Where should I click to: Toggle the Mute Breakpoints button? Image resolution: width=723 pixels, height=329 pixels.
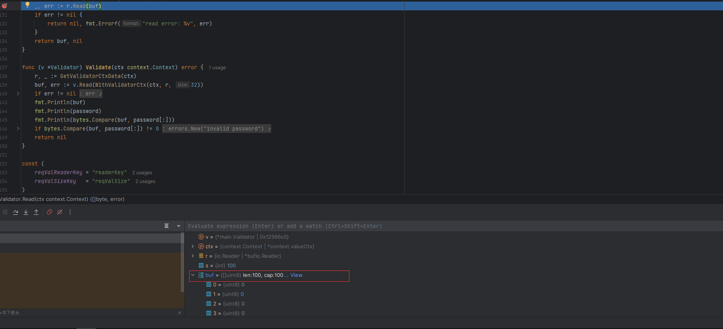pos(60,212)
